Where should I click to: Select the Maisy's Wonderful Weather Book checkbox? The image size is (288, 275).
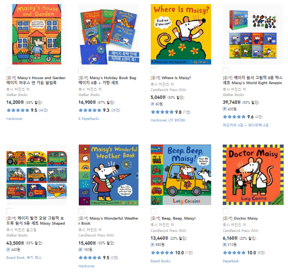(81, 211)
